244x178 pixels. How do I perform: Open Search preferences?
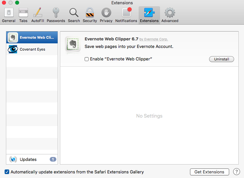tap(74, 15)
